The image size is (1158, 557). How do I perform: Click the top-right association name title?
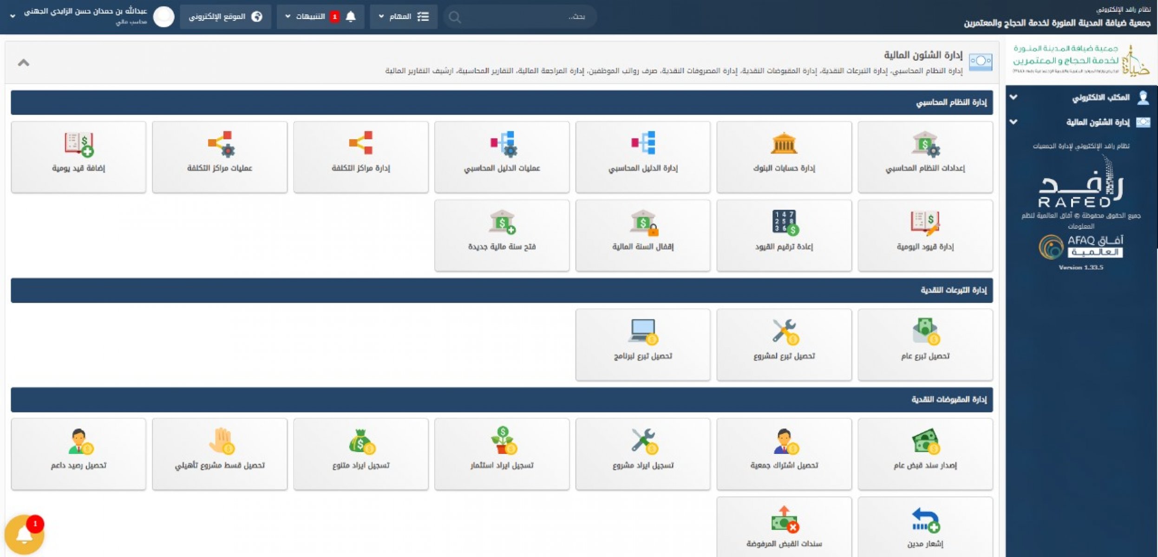1057,23
